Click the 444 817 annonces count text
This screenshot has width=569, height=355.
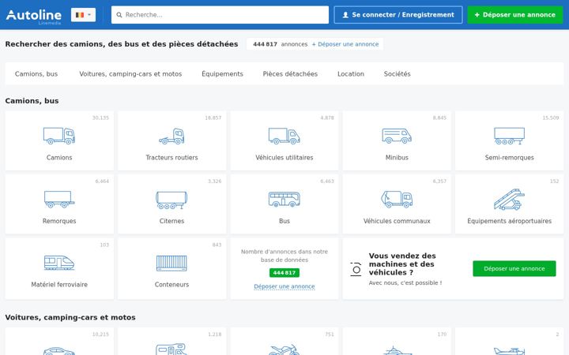pyautogui.click(x=280, y=44)
